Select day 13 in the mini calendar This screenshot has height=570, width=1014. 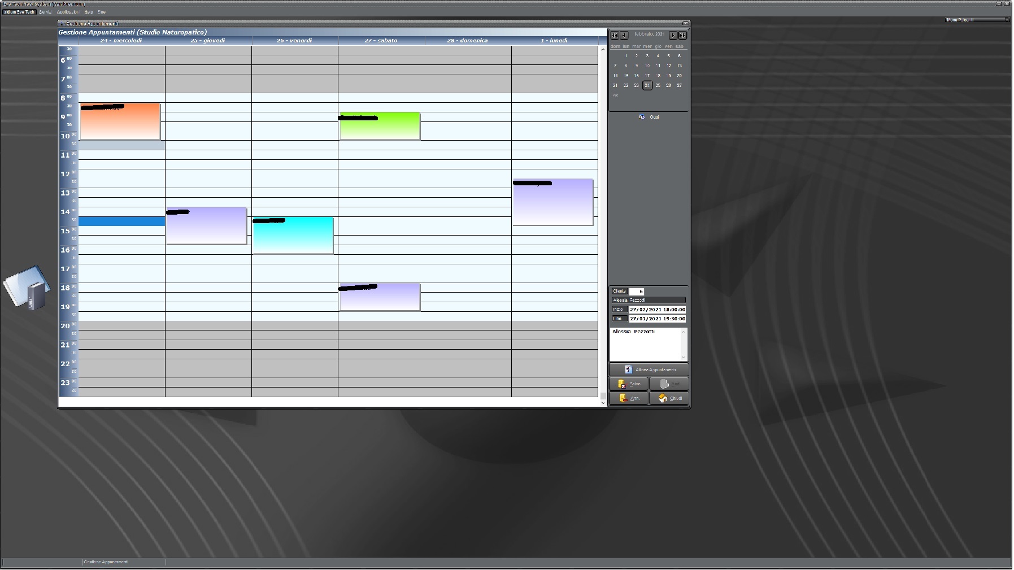[x=680, y=66]
